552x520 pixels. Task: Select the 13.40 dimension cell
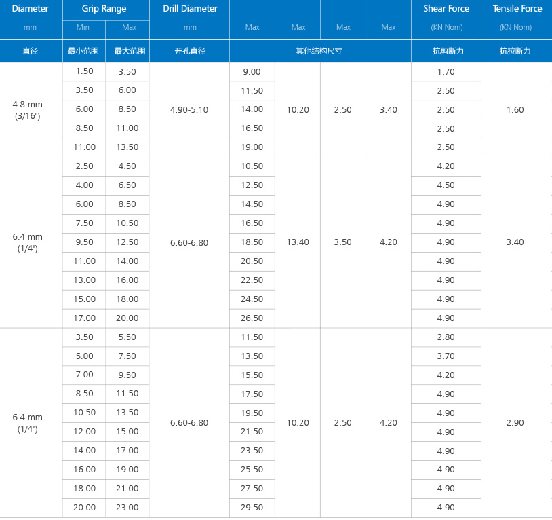298,242
